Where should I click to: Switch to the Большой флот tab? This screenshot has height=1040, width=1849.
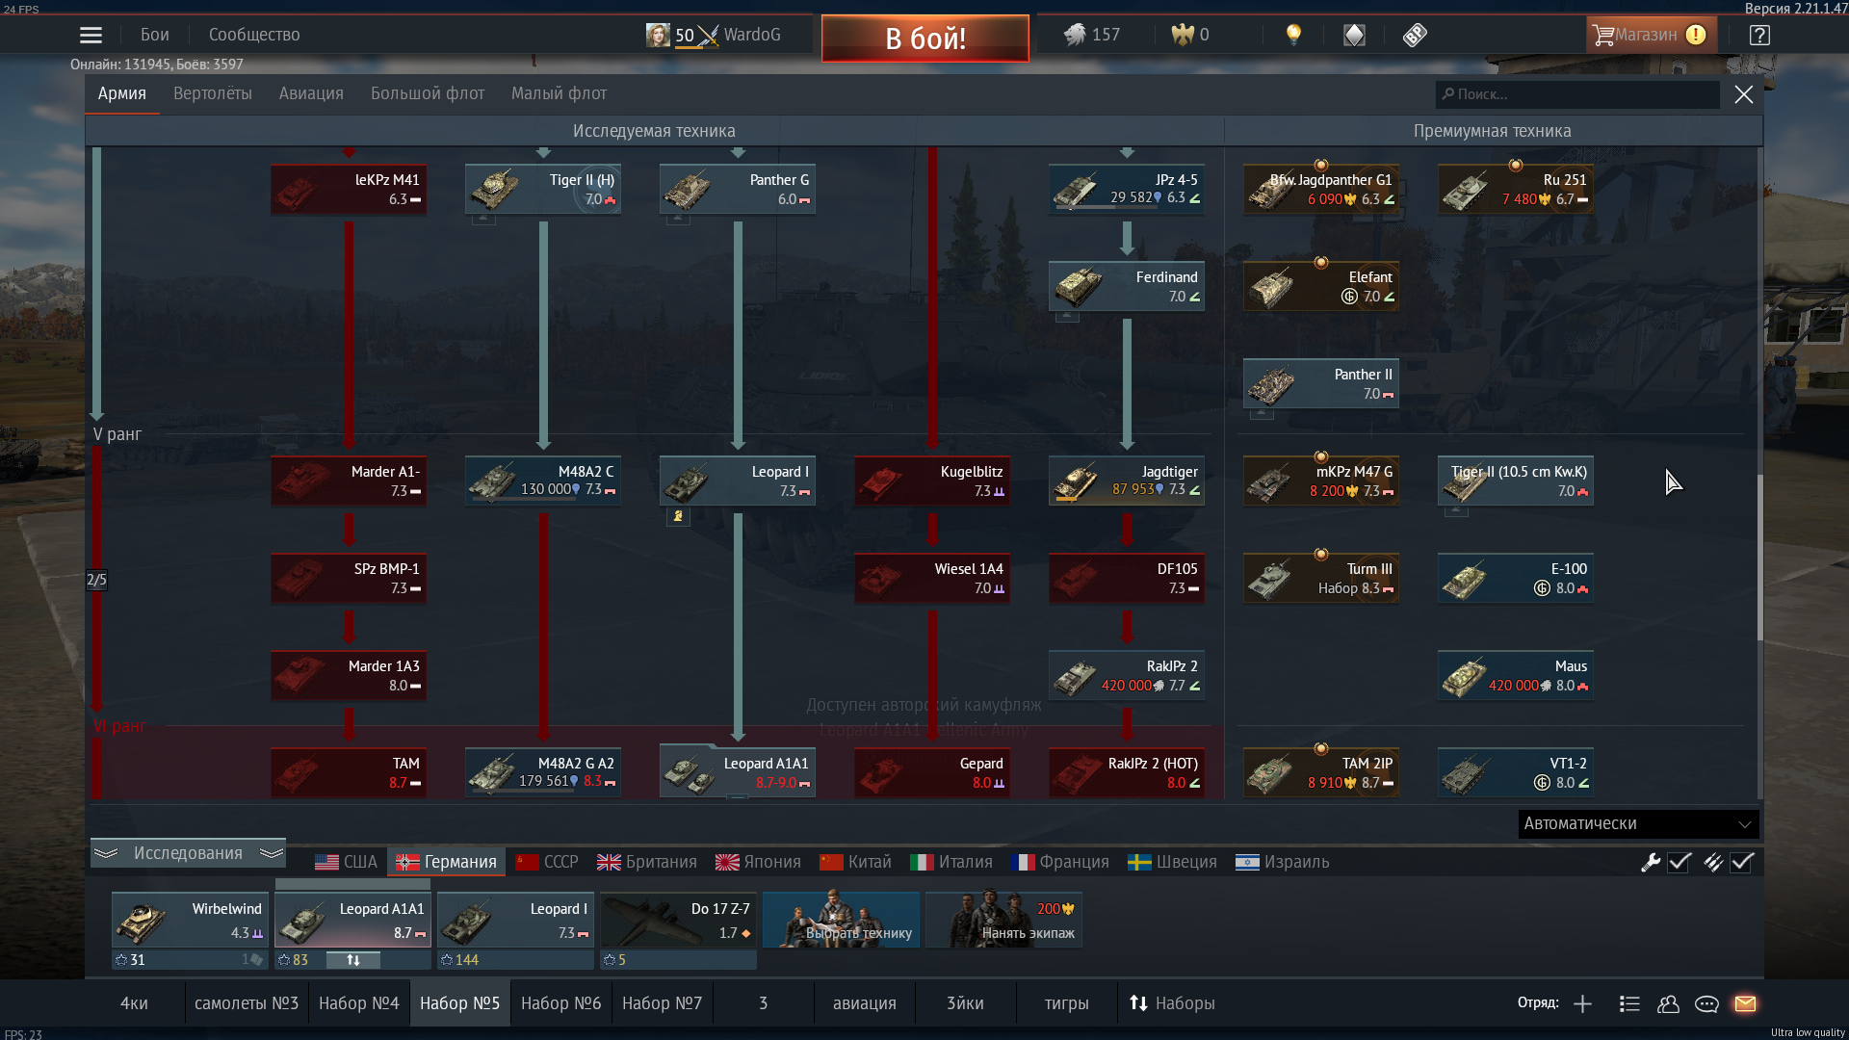(x=428, y=93)
